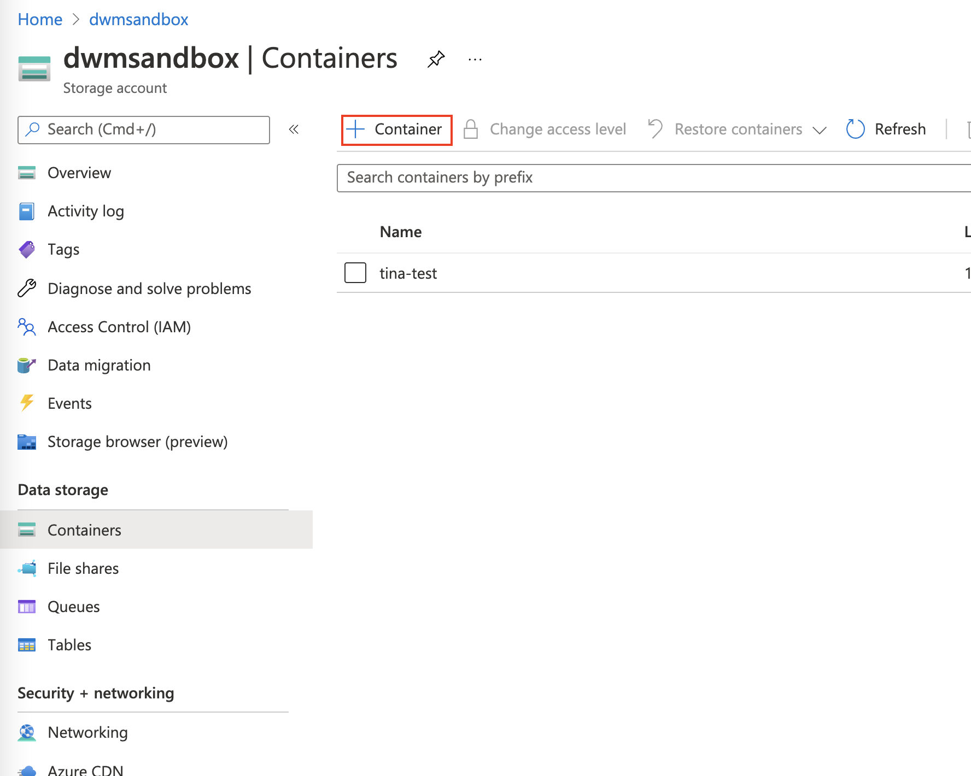Click the Data migration bucket icon

pos(27,365)
